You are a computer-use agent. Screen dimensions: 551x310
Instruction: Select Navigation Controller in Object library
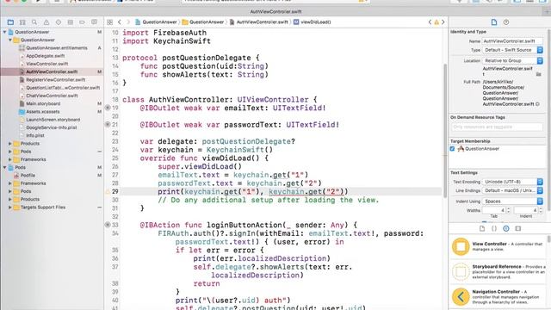(498, 297)
